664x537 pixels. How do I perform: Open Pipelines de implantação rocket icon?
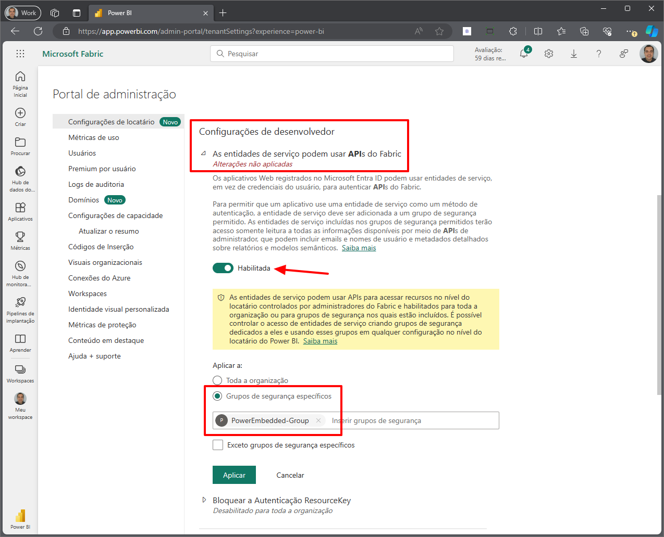coord(20,302)
